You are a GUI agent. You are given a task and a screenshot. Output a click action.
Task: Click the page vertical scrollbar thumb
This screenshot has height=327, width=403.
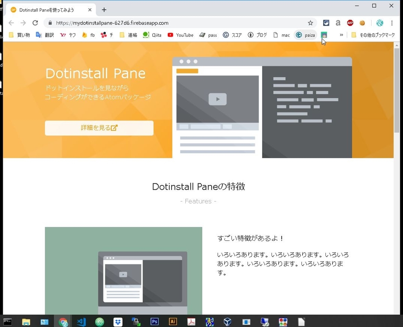coord(397,90)
